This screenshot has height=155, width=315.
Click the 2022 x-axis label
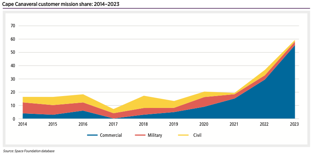click(264, 124)
